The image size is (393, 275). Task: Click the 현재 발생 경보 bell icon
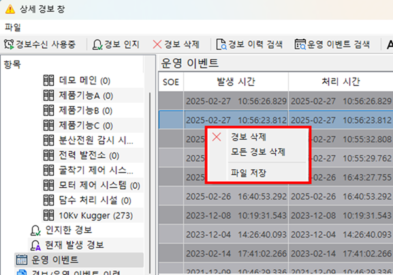[x=35, y=245]
